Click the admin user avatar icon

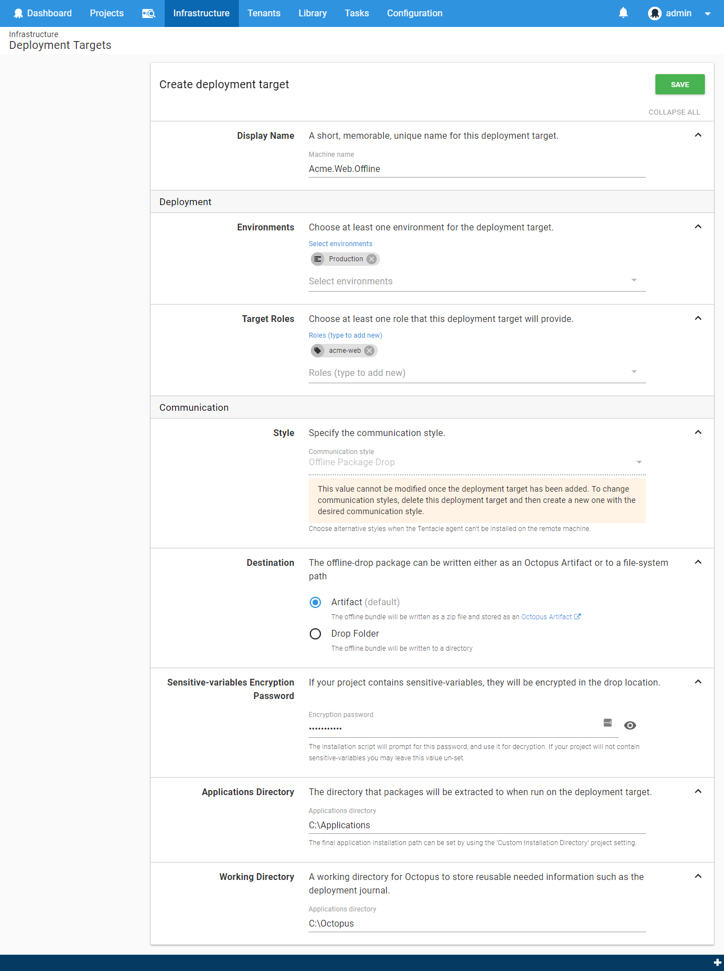(x=654, y=13)
